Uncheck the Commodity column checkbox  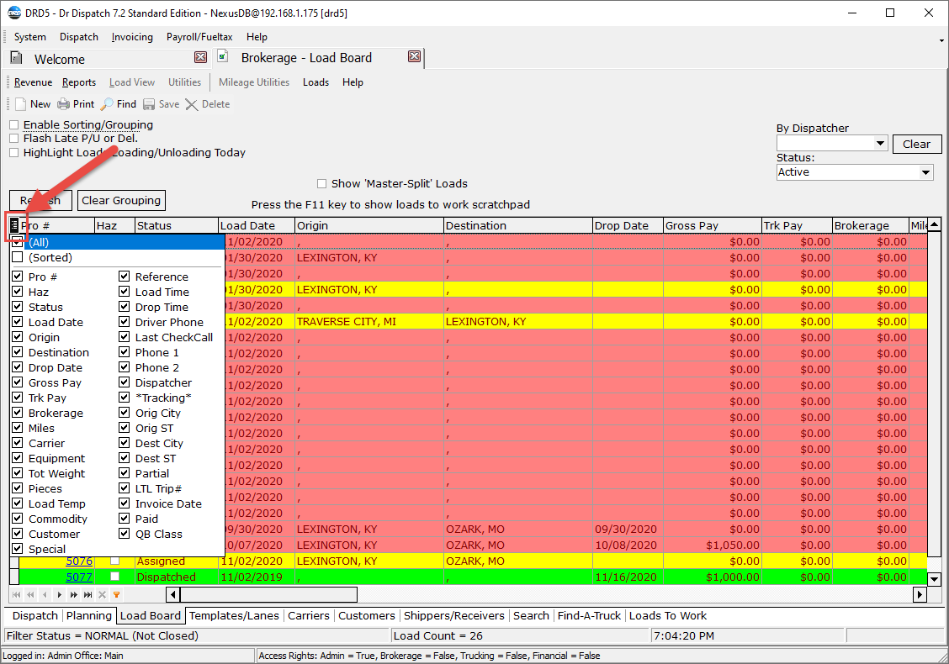pyautogui.click(x=18, y=519)
